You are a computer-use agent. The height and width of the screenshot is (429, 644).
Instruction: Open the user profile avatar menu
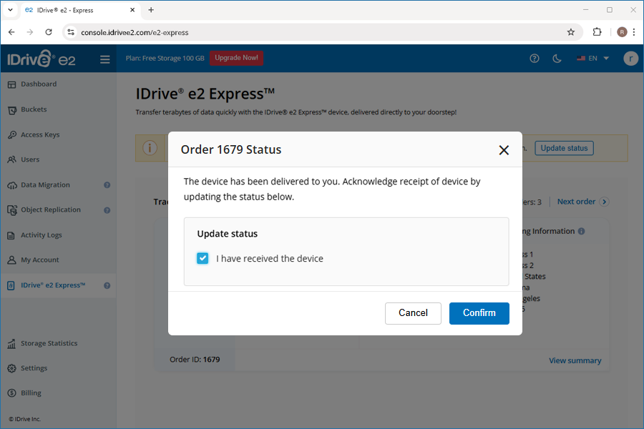point(630,59)
